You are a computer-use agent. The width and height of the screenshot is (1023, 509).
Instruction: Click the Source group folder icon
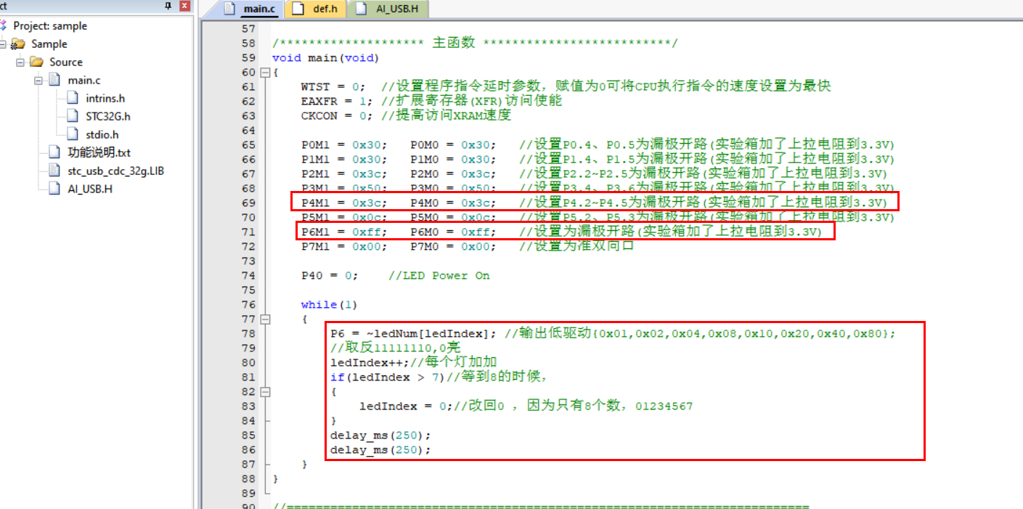coord(37,62)
